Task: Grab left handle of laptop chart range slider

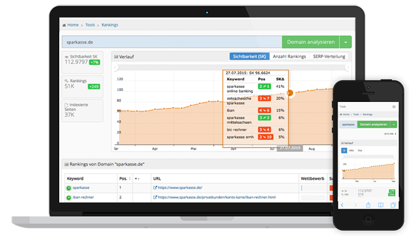Action: pyautogui.click(x=116, y=67)
